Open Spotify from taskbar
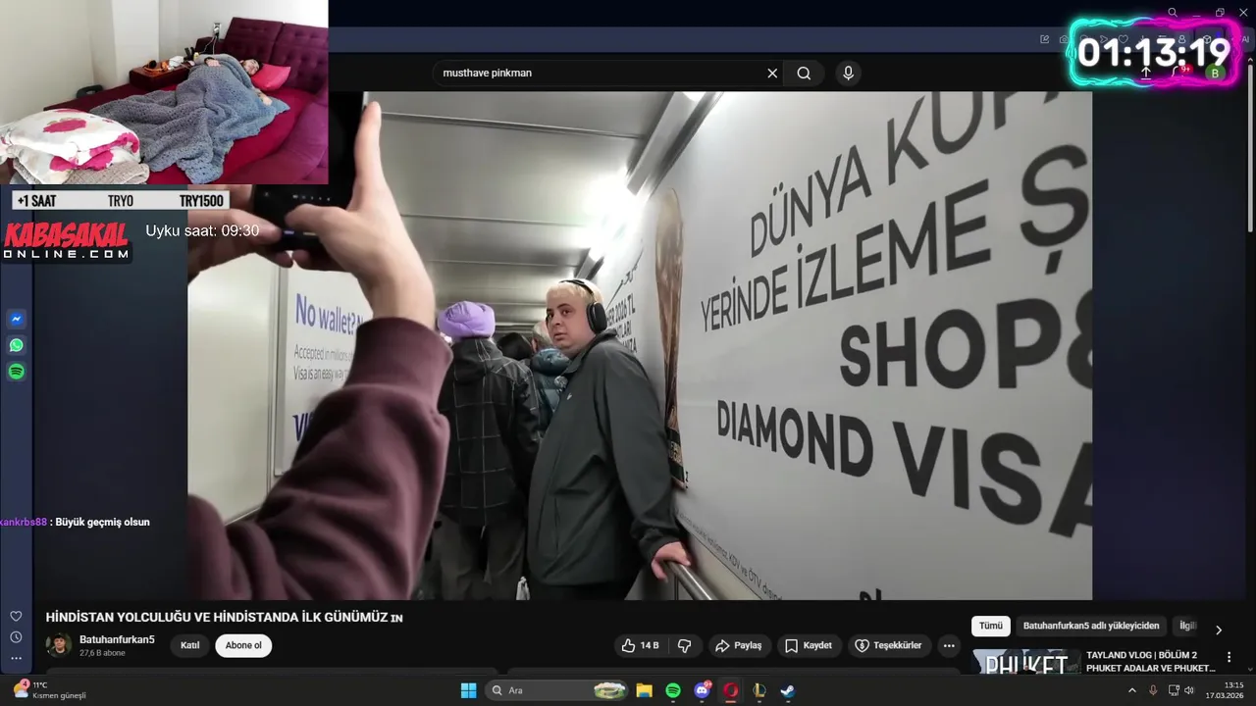The image size is (1256, 706). click(673, 690)
